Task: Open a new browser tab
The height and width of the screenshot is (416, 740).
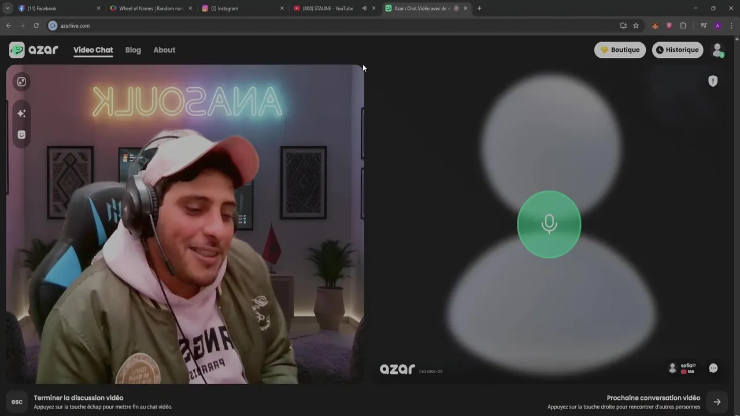Action: [x=479, y=9]
